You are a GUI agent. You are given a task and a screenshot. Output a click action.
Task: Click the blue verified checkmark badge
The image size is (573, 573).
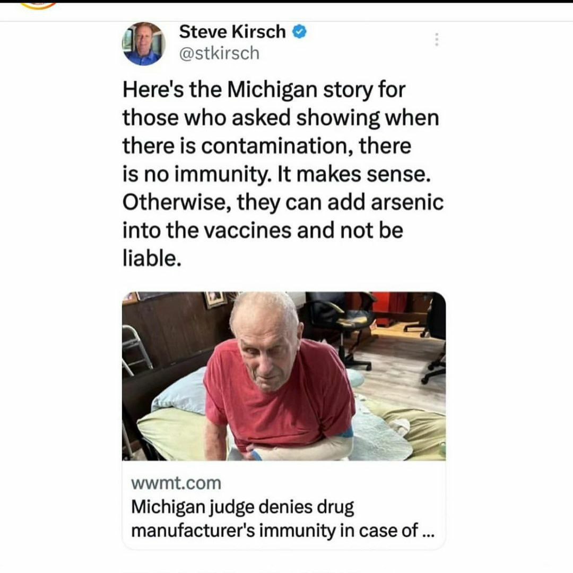(x=300, y=32)
